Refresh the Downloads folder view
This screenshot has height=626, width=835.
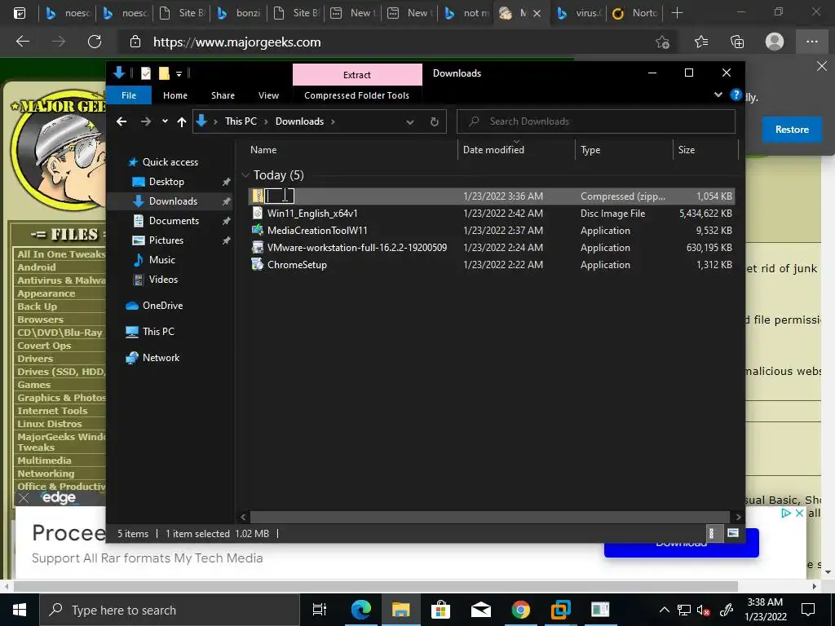point(435,121)
